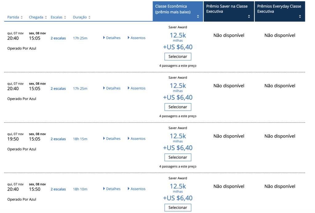Open 2 escalas link of first flight
Screen dimensions: 315x213
coord(58,38)
